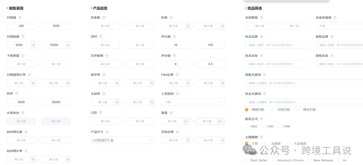Click 月销售额 minimum field showing 5000

(19, 45)
